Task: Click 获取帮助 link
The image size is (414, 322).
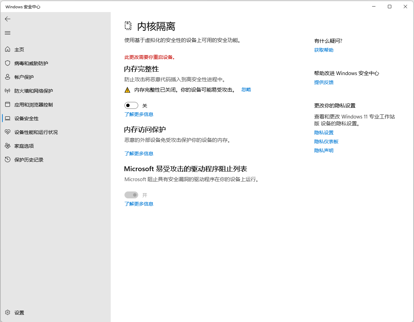Action: [x=323, y=50]
